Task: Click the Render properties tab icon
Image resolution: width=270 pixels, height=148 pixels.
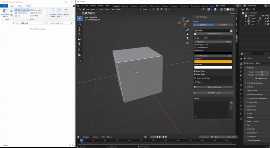Action: point(241,63)
